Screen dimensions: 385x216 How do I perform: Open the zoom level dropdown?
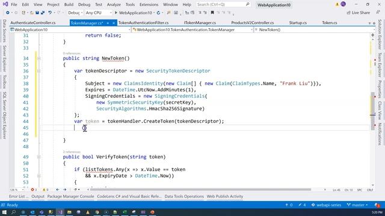(17, 190)
